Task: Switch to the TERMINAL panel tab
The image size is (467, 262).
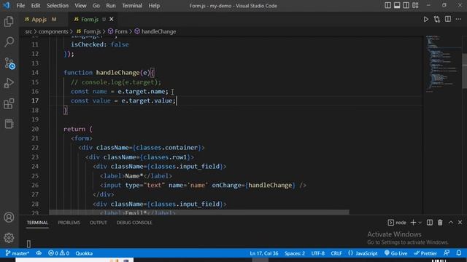Action: click(x=37, y=223)
